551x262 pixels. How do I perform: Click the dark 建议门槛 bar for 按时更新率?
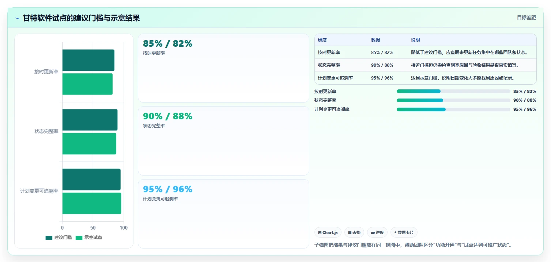click(88, 60)
